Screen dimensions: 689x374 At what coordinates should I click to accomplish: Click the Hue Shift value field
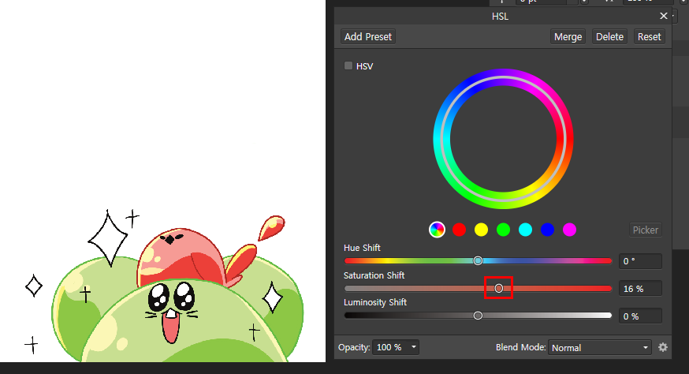tap(640, 261)
